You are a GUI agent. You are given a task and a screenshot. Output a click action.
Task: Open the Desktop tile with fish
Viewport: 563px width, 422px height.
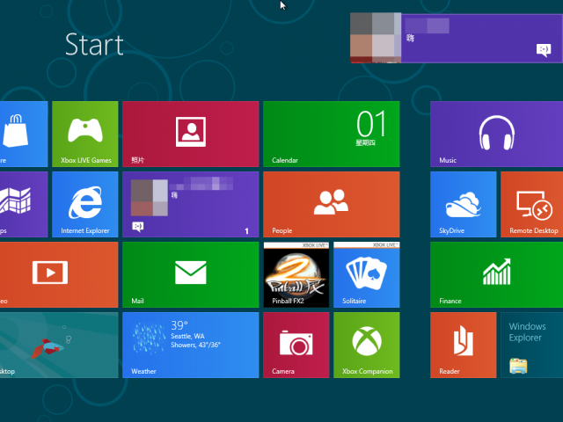pos(59,345)
